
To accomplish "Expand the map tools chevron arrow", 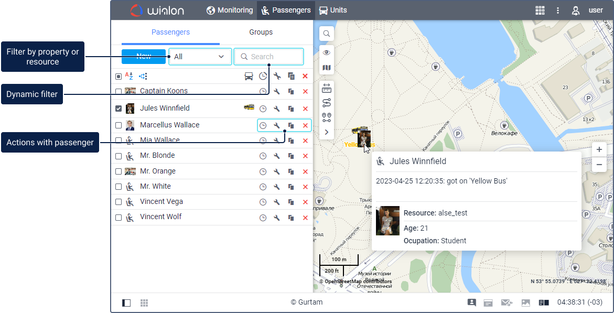I will pyautogui.click(x=326, y=132).
